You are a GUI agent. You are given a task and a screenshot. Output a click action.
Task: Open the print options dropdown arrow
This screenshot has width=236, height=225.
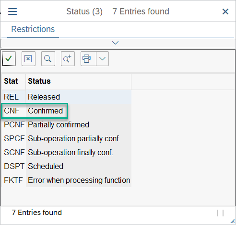[102, 58]
